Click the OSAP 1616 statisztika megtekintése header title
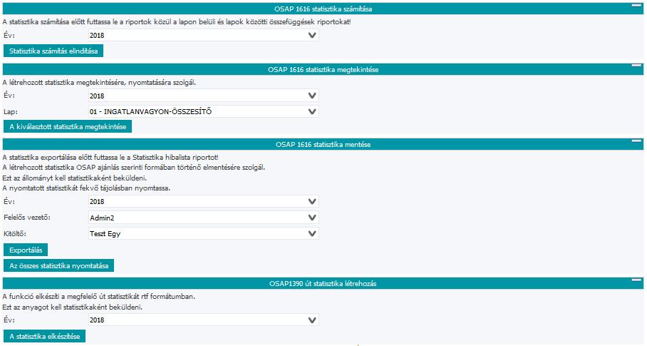The height and width of the screenshot is (346, 647). point(323,70)
